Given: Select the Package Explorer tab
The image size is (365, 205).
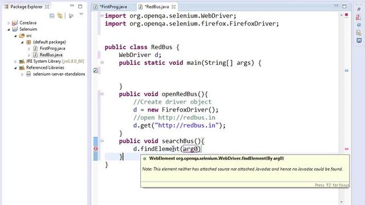Looking at the screenshot, I should coord(27,7).
